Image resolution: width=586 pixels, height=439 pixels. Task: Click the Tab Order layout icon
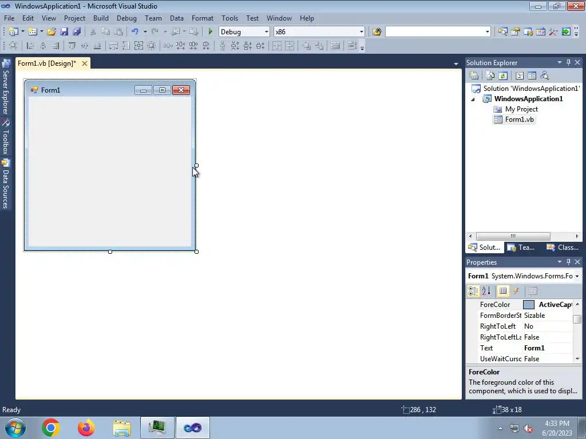tap(353, 46)
